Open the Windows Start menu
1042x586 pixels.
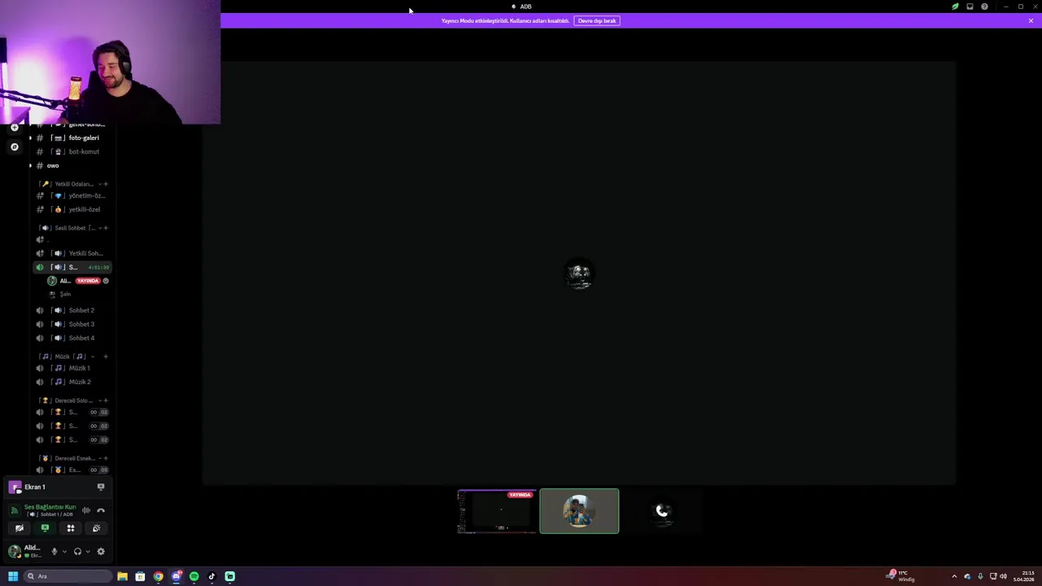tap(13, 576)
